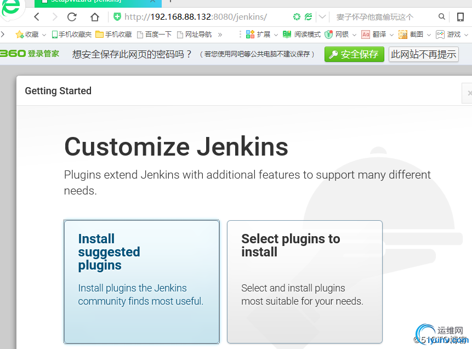The width and height of the screenshot is (472, 349).
Task: Click the green leaf browser icon
Action: (308, 16)
